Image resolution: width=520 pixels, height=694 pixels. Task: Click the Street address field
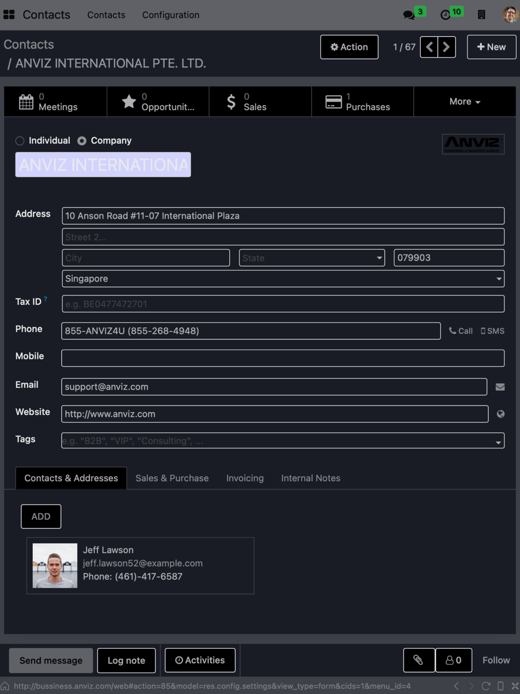click(283, 216)
